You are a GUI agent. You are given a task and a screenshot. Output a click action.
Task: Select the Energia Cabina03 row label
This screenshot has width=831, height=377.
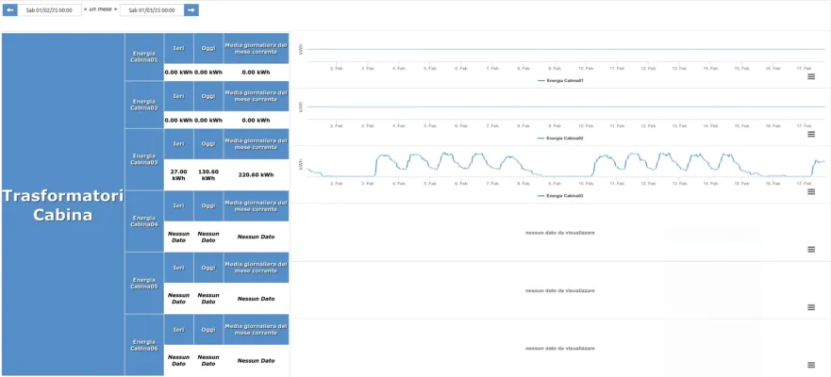(x=144, y=159)
